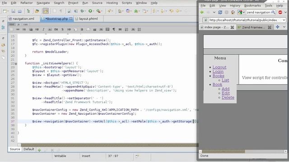Click the highlighted pencil toggle in the IDE toolbar
The image size is (289, 162).
(x=46, y=11)
